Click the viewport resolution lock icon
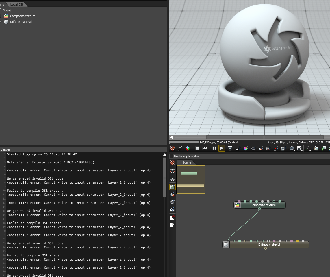Screen dimensions: 330x277 pyautogui.click(x=180, y=149)
